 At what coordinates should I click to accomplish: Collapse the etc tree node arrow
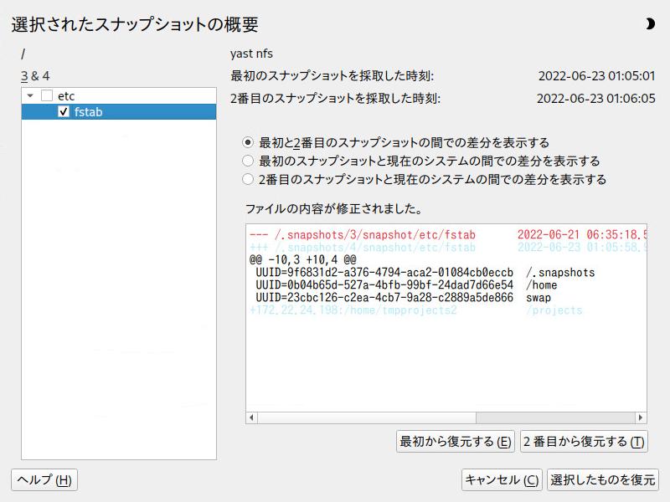pyautogui.click(x=31, y=96)
